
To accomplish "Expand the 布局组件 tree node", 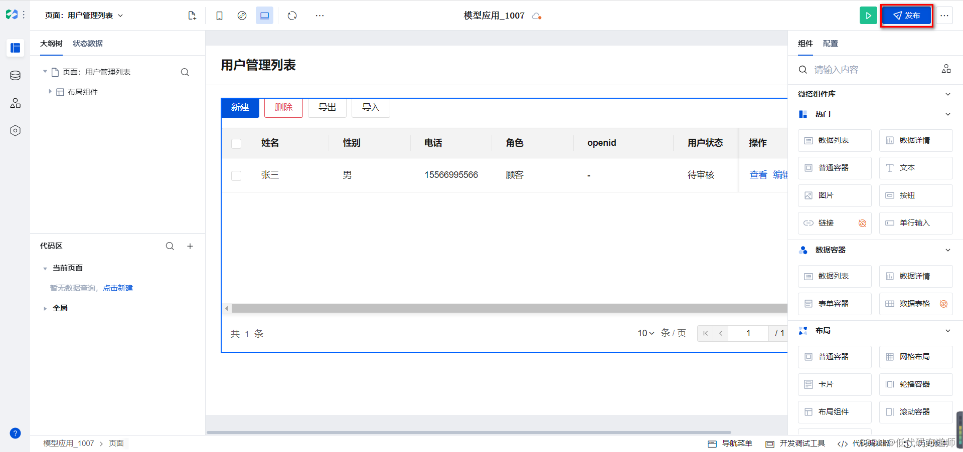I will click(50, 92).
